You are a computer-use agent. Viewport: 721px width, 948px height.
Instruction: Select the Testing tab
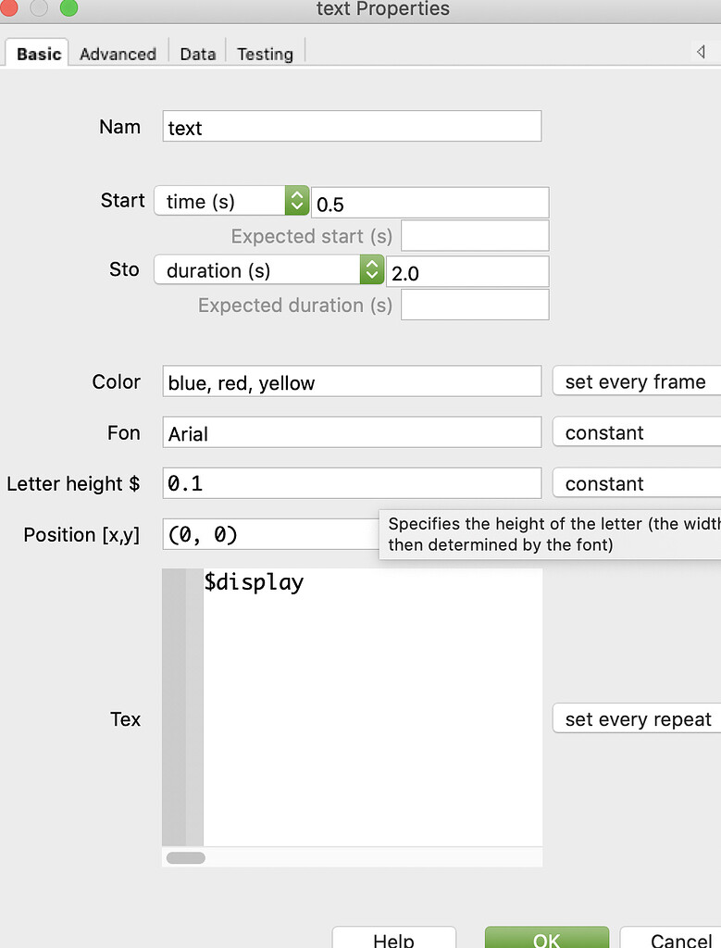pyautogui.click(x=264, y=54)
